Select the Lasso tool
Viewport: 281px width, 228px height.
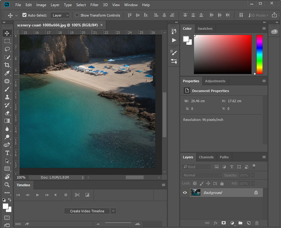coord(7,49)
